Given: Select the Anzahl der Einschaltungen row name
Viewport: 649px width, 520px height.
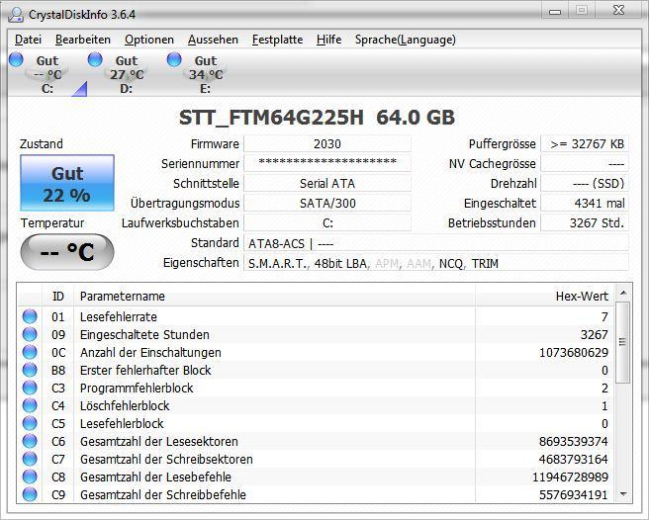Looking at the screenshot, I should tap(150, 353).
